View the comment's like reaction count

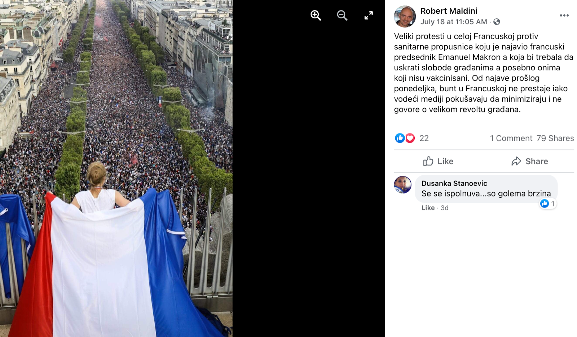click(x=547, y=203)
